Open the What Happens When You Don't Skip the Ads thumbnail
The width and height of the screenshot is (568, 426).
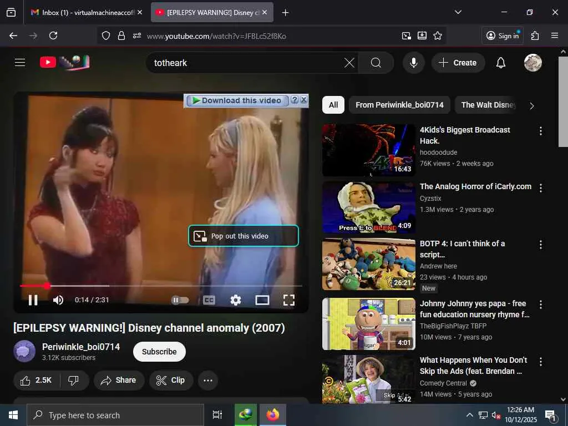point(368,379)
